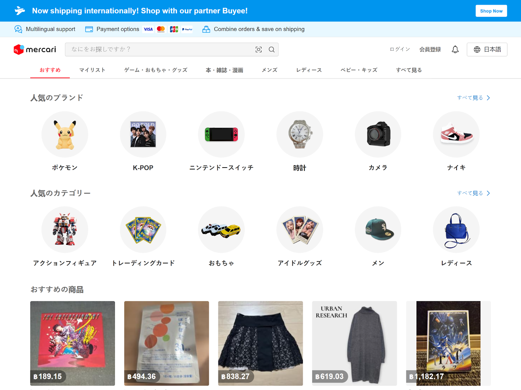Viewport: 521px width, 390px height.
Task: Click the Multilingual support text
Action: point(50,29)
